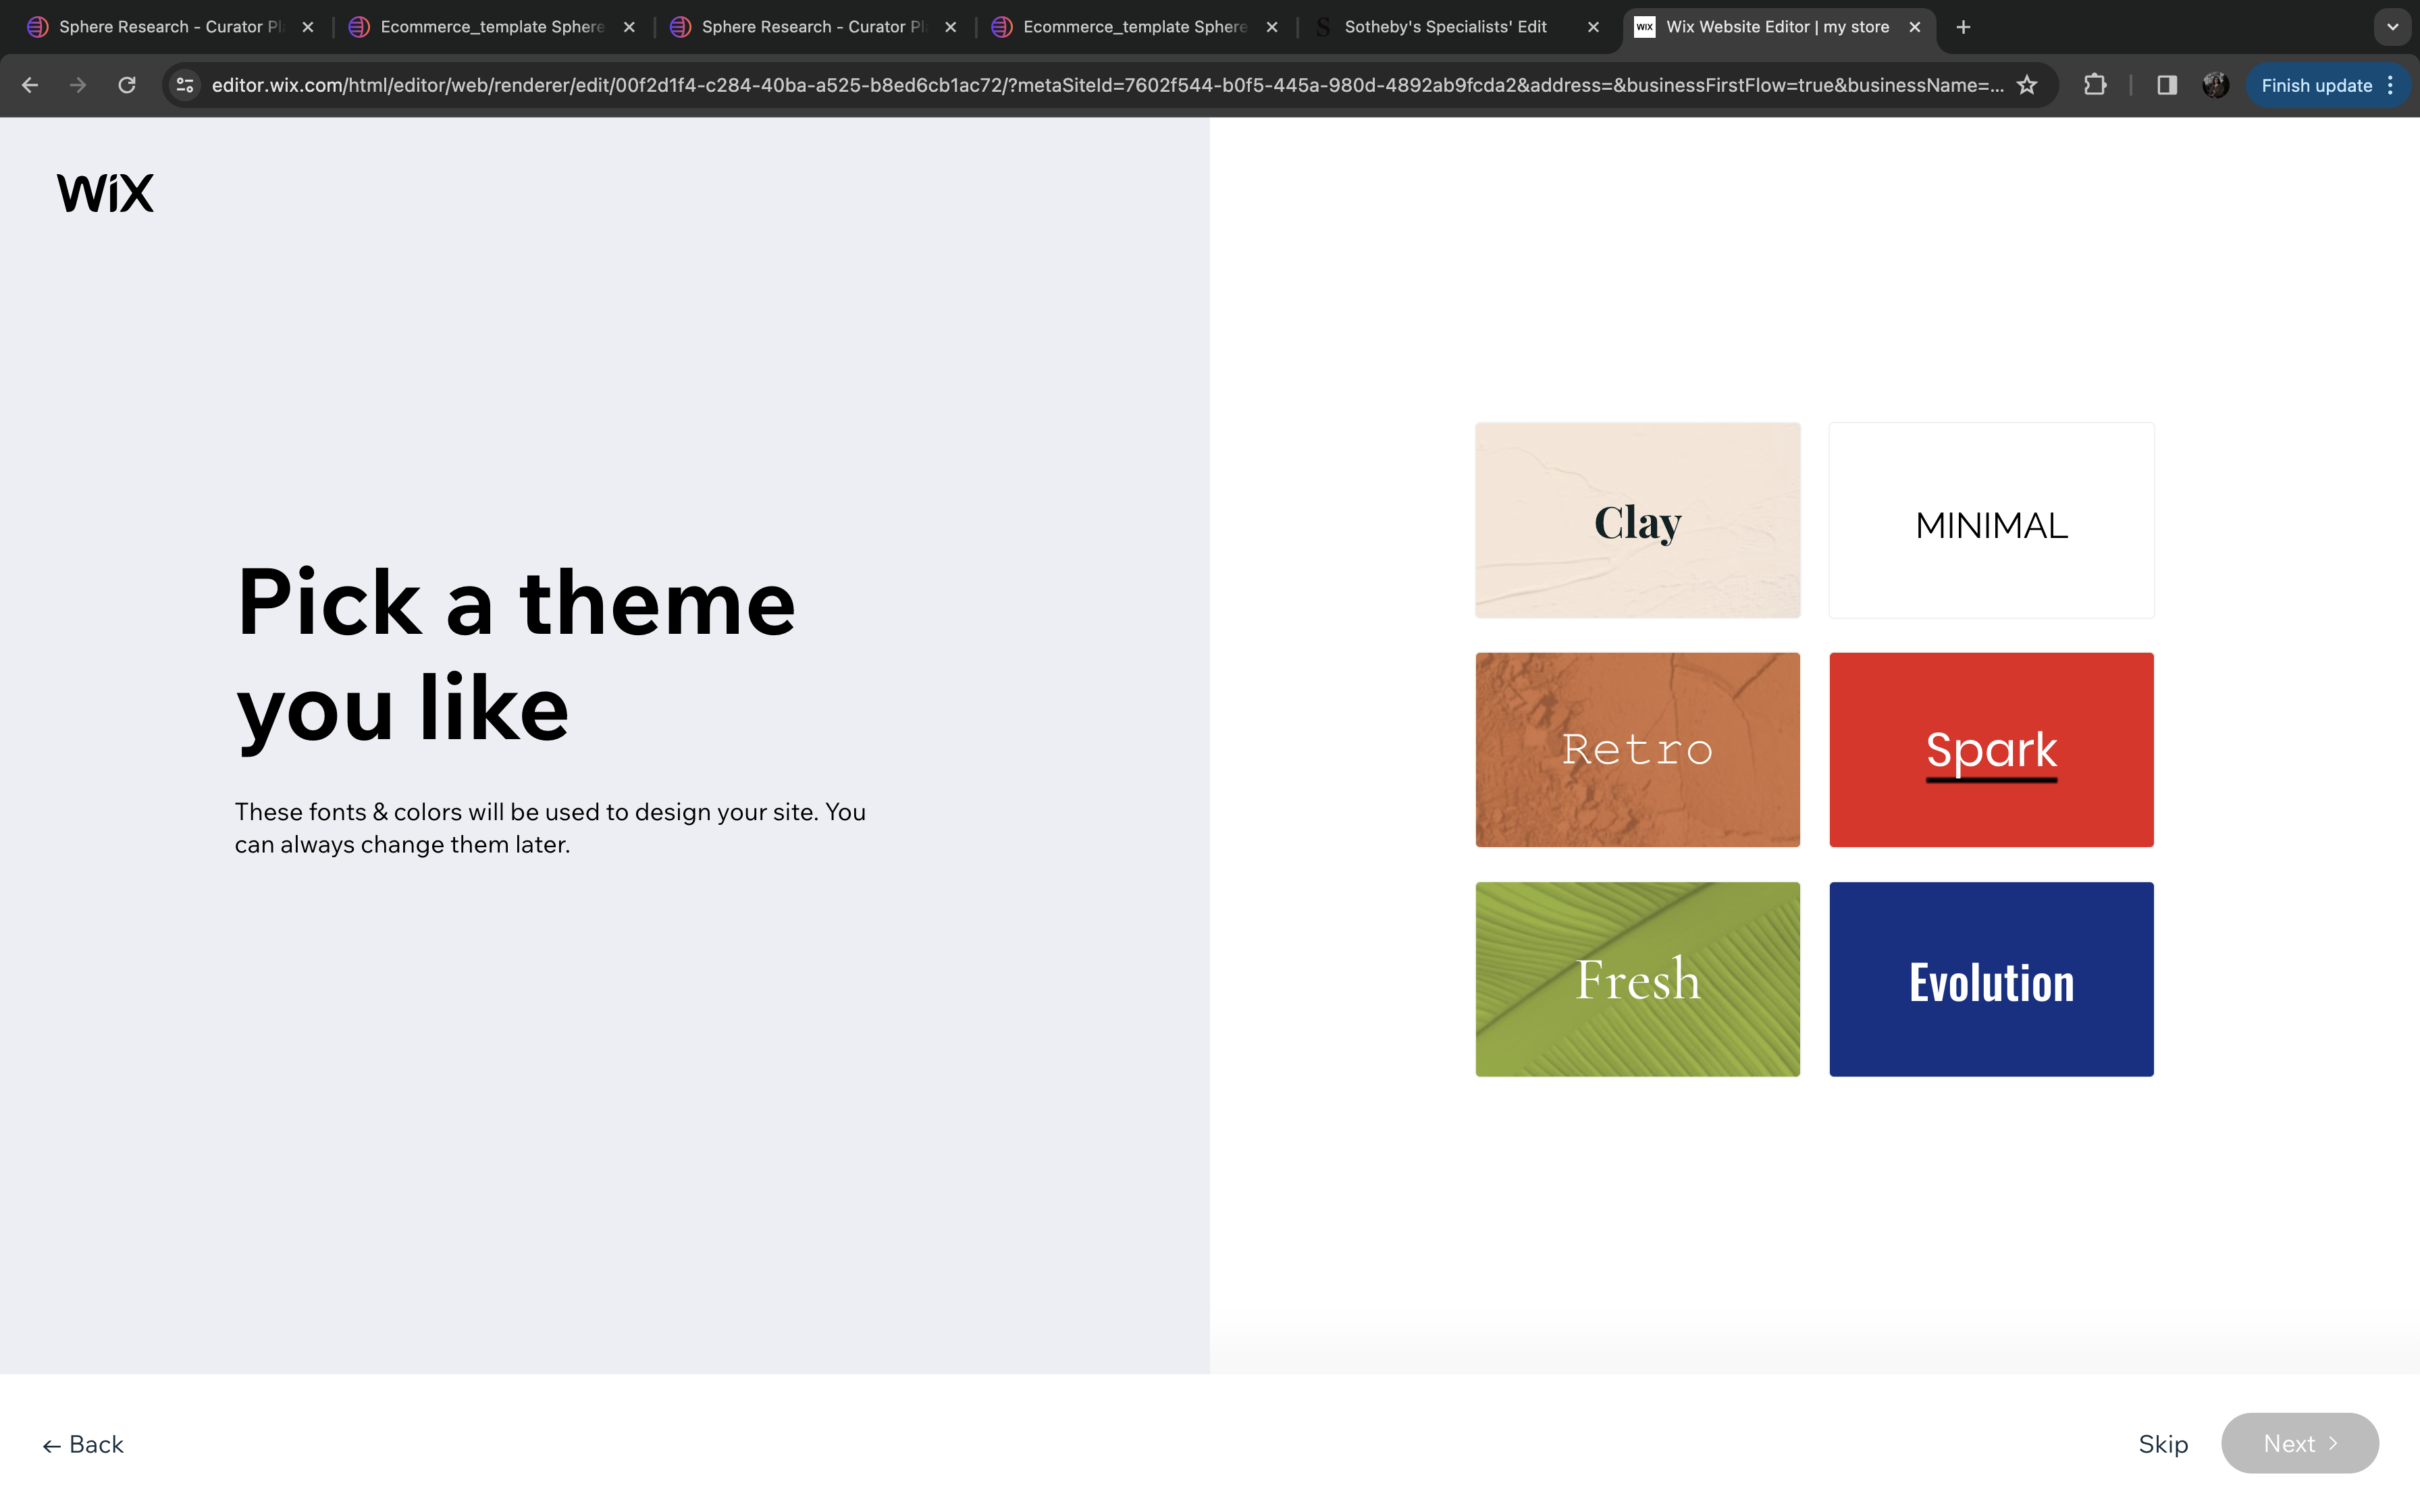Select the Clay theme card
Image resolution: width=2420 pixels, height=1512 pixels.
1637,520
